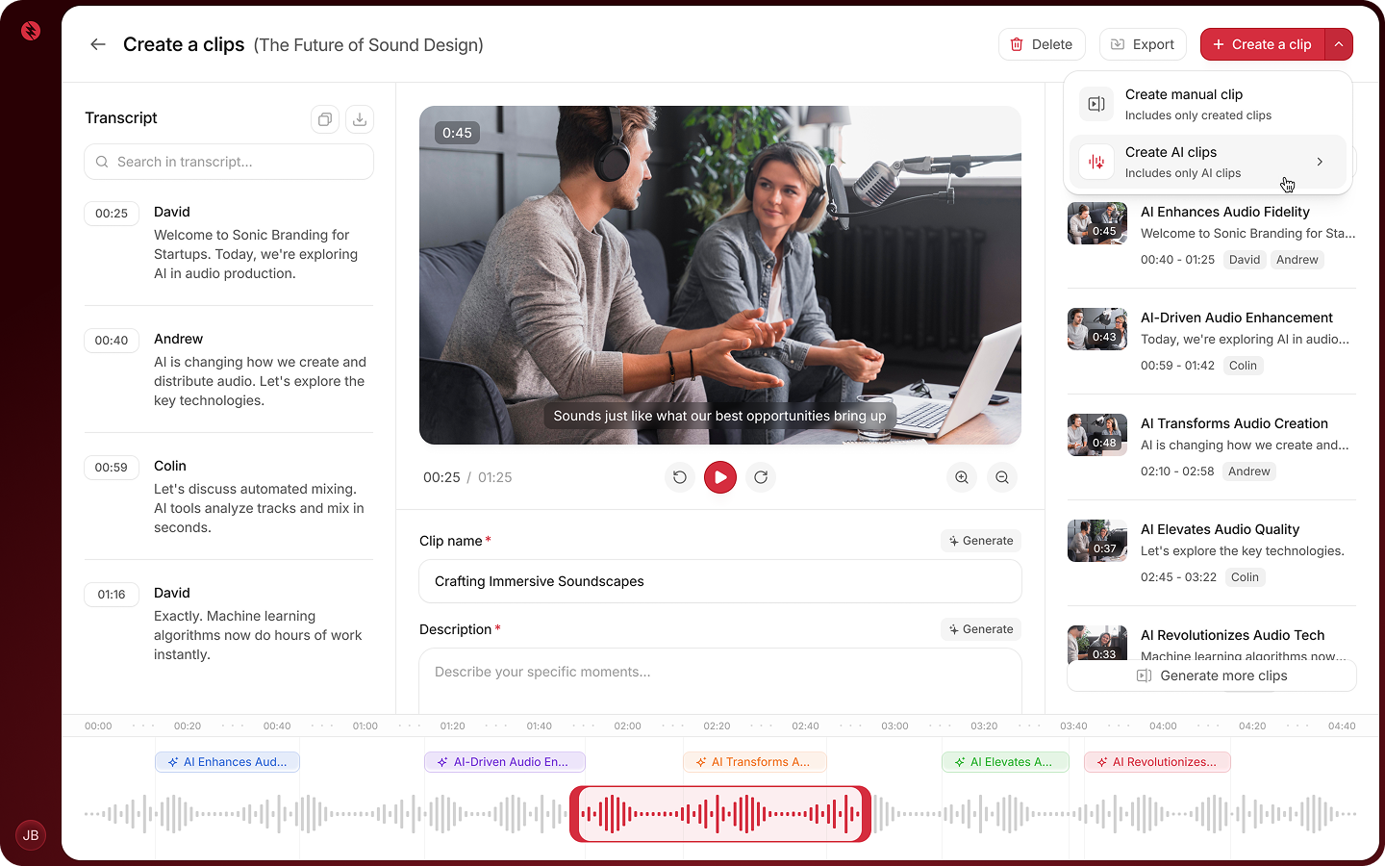Screen dimensions: 1385x866
Task: Skip forward with the forward icon
Action: pos(761,477)
